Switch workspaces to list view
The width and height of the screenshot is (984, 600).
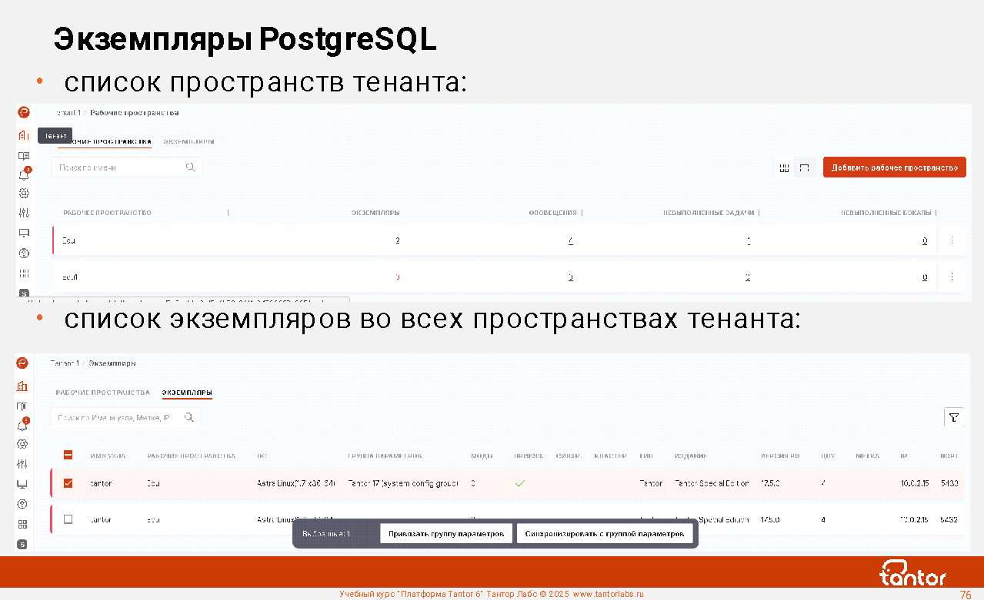[805, 167]
